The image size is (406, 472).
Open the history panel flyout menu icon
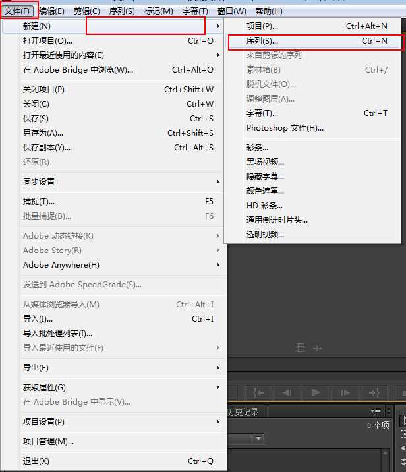[x=376, y=411]
